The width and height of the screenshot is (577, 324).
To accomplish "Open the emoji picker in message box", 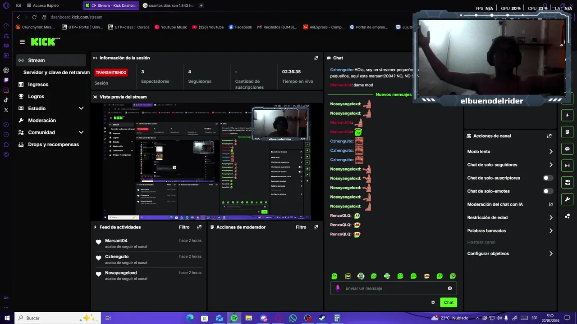I will point(450,288).
